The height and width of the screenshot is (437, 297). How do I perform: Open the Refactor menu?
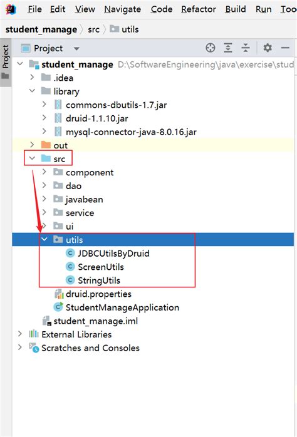199,9
